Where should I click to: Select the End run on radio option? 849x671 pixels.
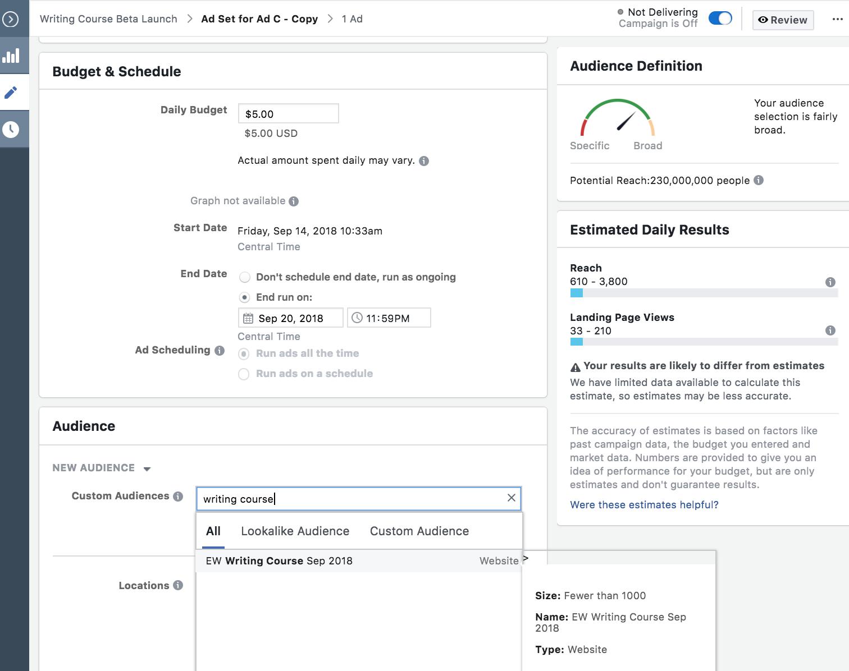[245, 297]
